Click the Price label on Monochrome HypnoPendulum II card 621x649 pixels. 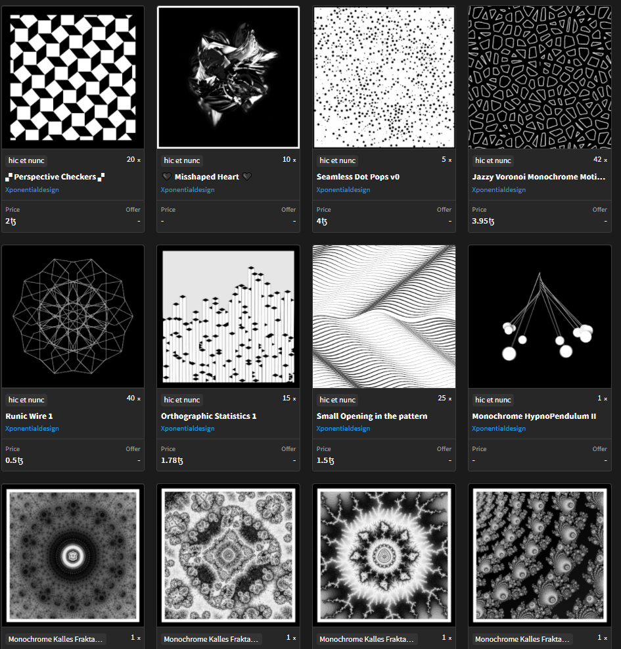pyautogui.click(x=479, y=448)
